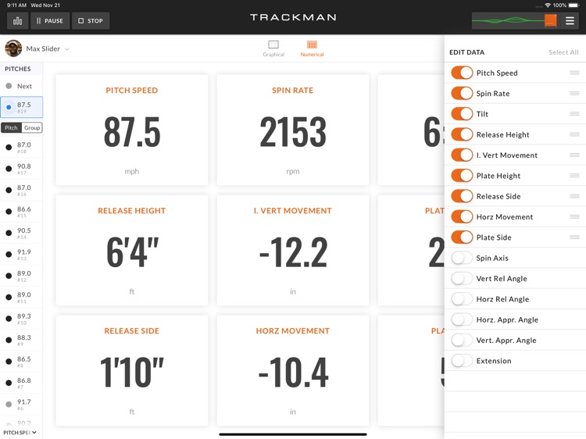Grab the Horz Movement reorder handle
Viewport: 586px width, 439px height.
[x=574, y=216]
